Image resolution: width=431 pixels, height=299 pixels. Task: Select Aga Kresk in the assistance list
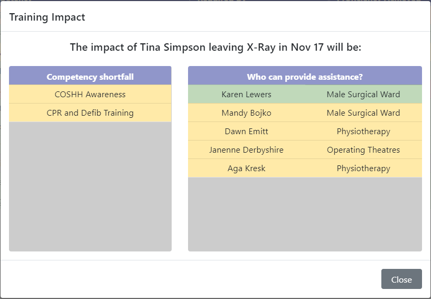click(x=247, y=168)
